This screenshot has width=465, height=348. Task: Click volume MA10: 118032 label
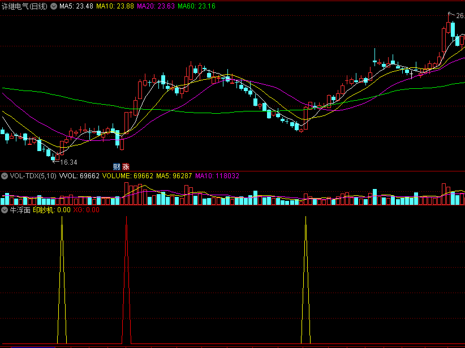coord(217,176)
